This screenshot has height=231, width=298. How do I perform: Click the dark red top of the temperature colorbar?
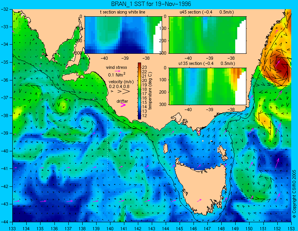tap(139, 64)
